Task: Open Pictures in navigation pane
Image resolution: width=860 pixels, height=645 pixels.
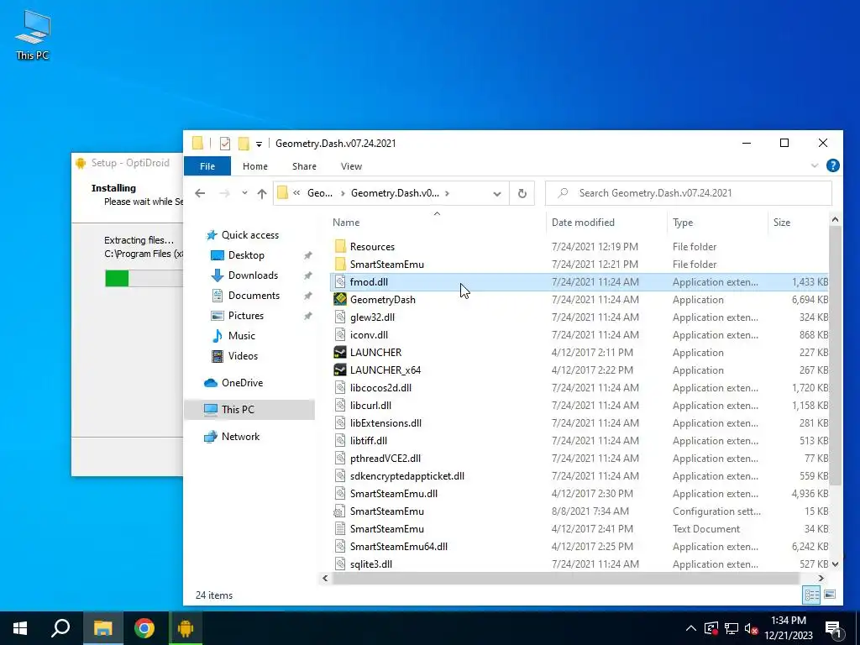Action: tap(246, 316)
